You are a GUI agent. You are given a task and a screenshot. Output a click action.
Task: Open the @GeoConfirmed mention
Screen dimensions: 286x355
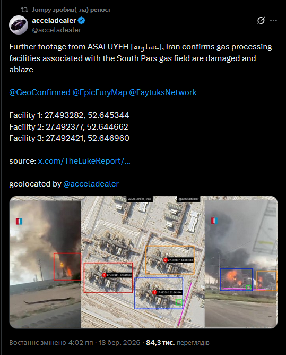[40, 92]
